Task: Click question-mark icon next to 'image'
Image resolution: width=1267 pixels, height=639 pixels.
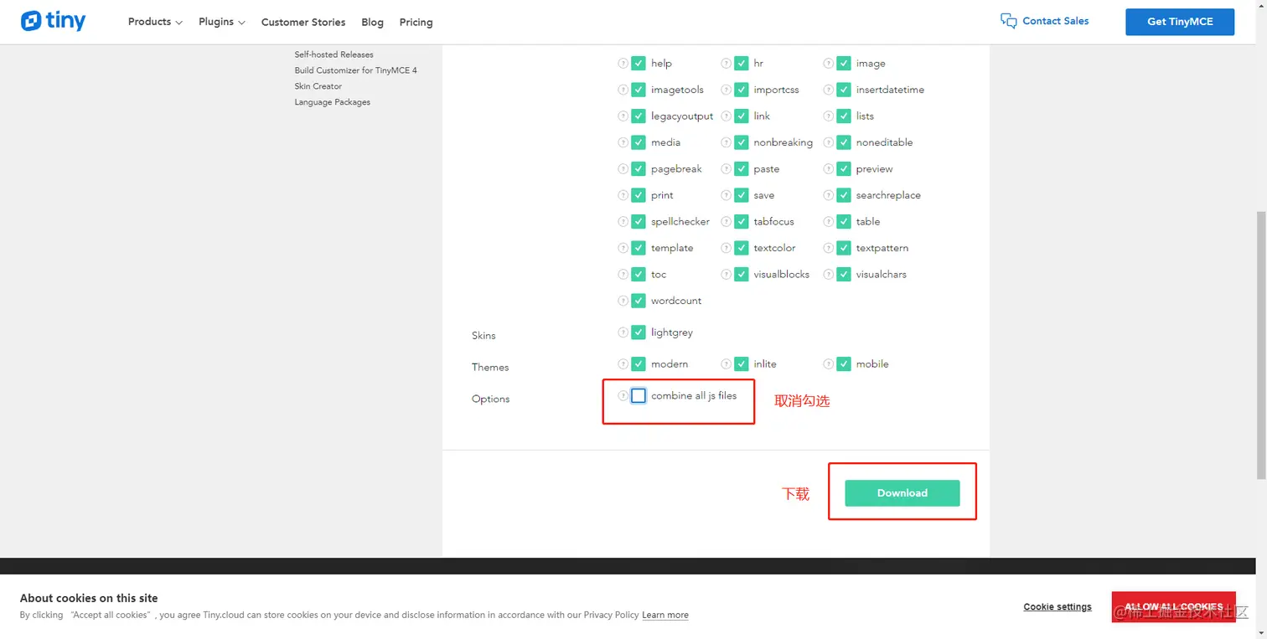Action: pos(828,63)
